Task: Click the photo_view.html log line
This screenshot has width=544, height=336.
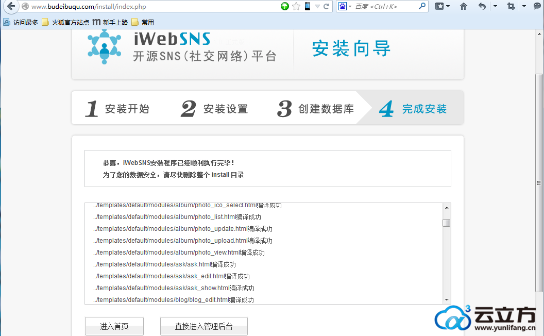Action: pos(179,253)
